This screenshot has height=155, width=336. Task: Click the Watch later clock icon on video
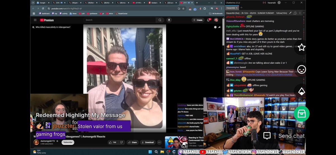pos(215,27)
